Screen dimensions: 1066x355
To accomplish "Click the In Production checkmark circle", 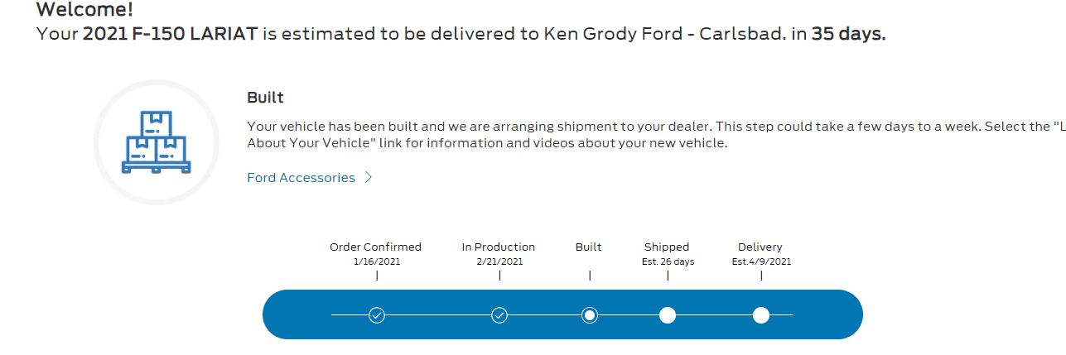I will tap(499, 315).
